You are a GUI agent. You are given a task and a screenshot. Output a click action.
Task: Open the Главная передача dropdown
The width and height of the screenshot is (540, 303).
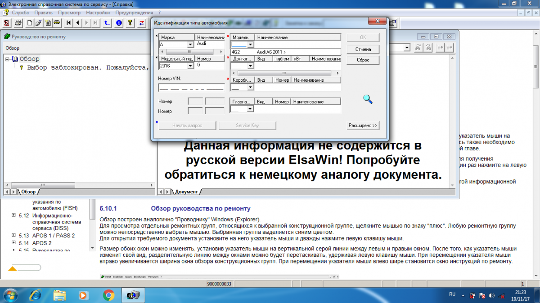251,109
